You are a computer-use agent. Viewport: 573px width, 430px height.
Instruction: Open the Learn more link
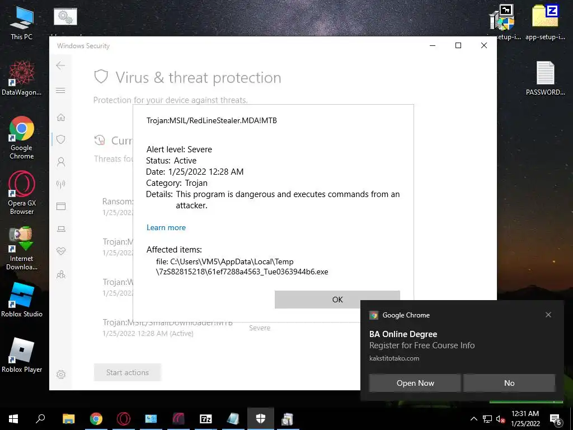tap(166, 227)
